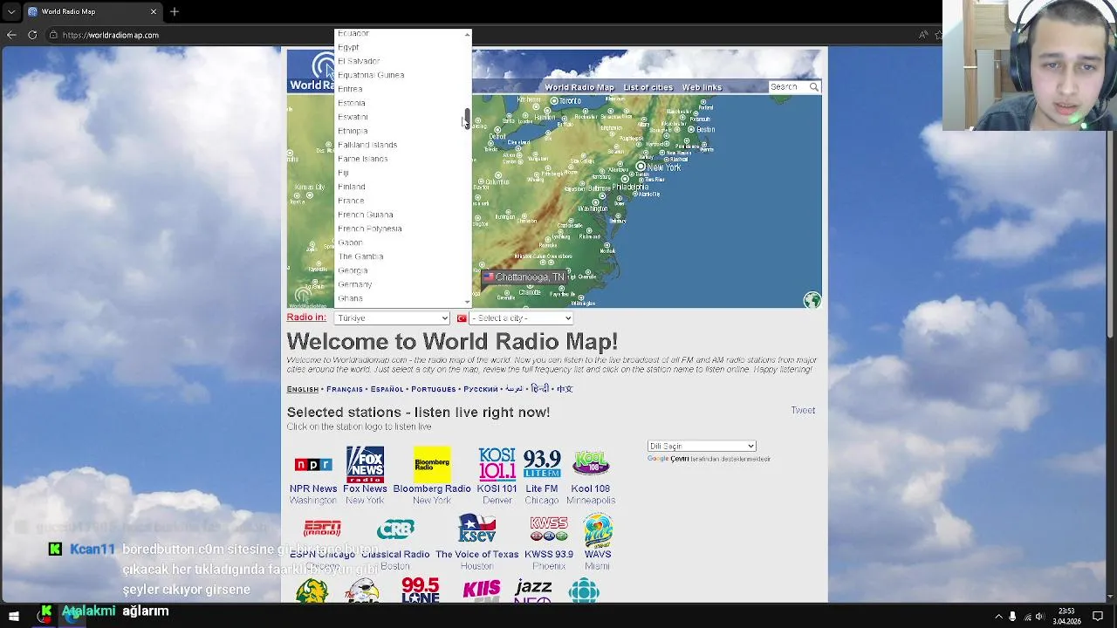Screen dimensions: 1117x628
Task: Open the Jazz station logo
Action: [533, 590]
